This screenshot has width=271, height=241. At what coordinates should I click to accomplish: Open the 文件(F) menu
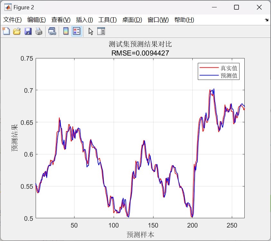tap(13, 20)
